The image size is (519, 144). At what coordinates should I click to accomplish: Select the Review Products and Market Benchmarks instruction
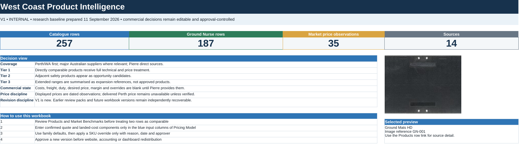click(x=206, y=122)
